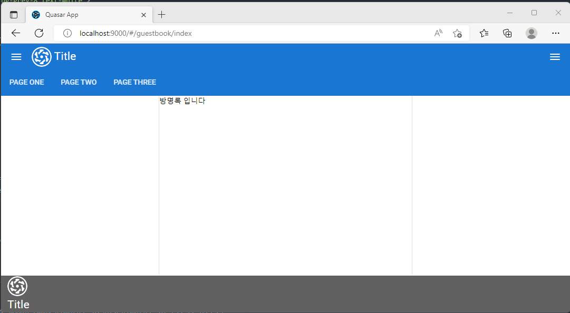
Task: Go back to the previous page
Action: click(x=16, y=33)
